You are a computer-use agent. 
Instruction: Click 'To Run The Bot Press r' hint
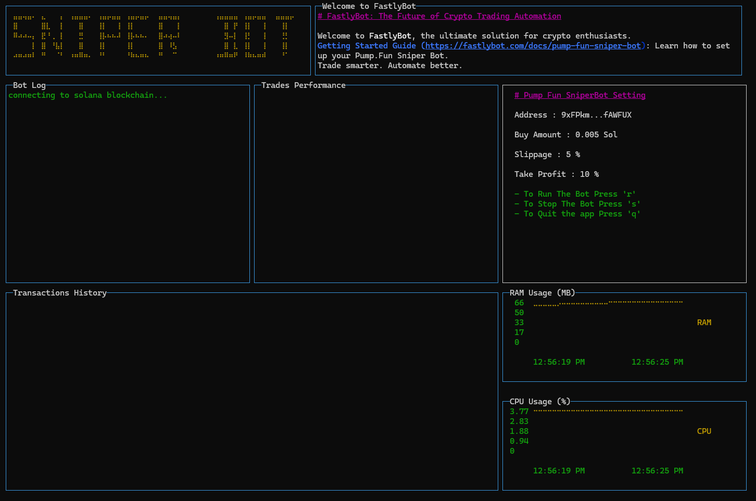point(575,194)
